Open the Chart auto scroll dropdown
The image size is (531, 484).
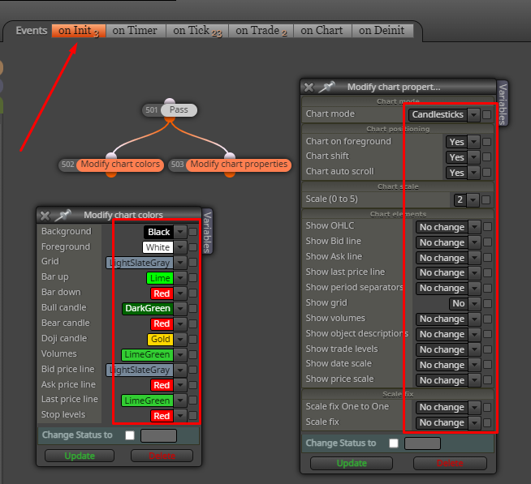(463, 173)
